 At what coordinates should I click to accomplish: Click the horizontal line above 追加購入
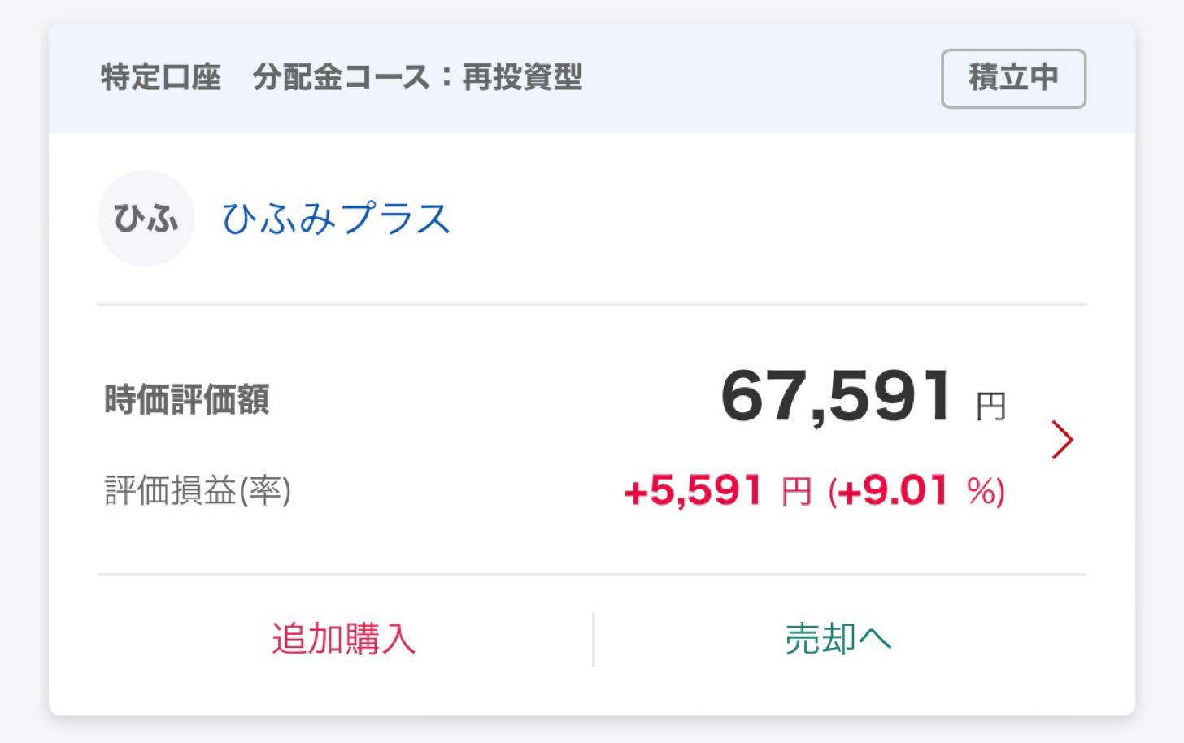pyautogui.click(x=592, y=575)
